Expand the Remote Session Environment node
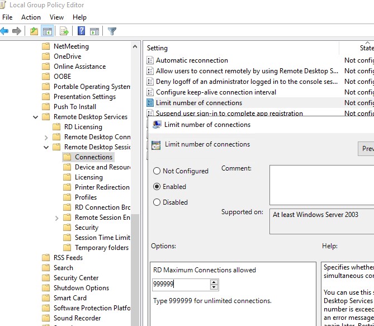The image size is (374, 326). coord(57,218)
